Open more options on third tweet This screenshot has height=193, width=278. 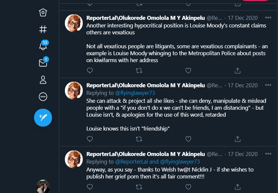coord(268,154)
